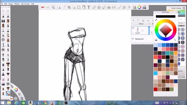Screen dimensions: 187x105
Task: Hide Layer1 using its eye icon
Action: click(133, 28)
